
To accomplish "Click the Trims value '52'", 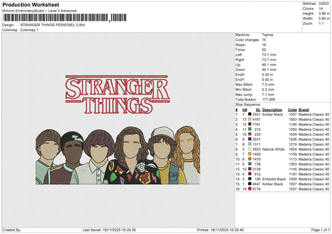I will [264, 50].
